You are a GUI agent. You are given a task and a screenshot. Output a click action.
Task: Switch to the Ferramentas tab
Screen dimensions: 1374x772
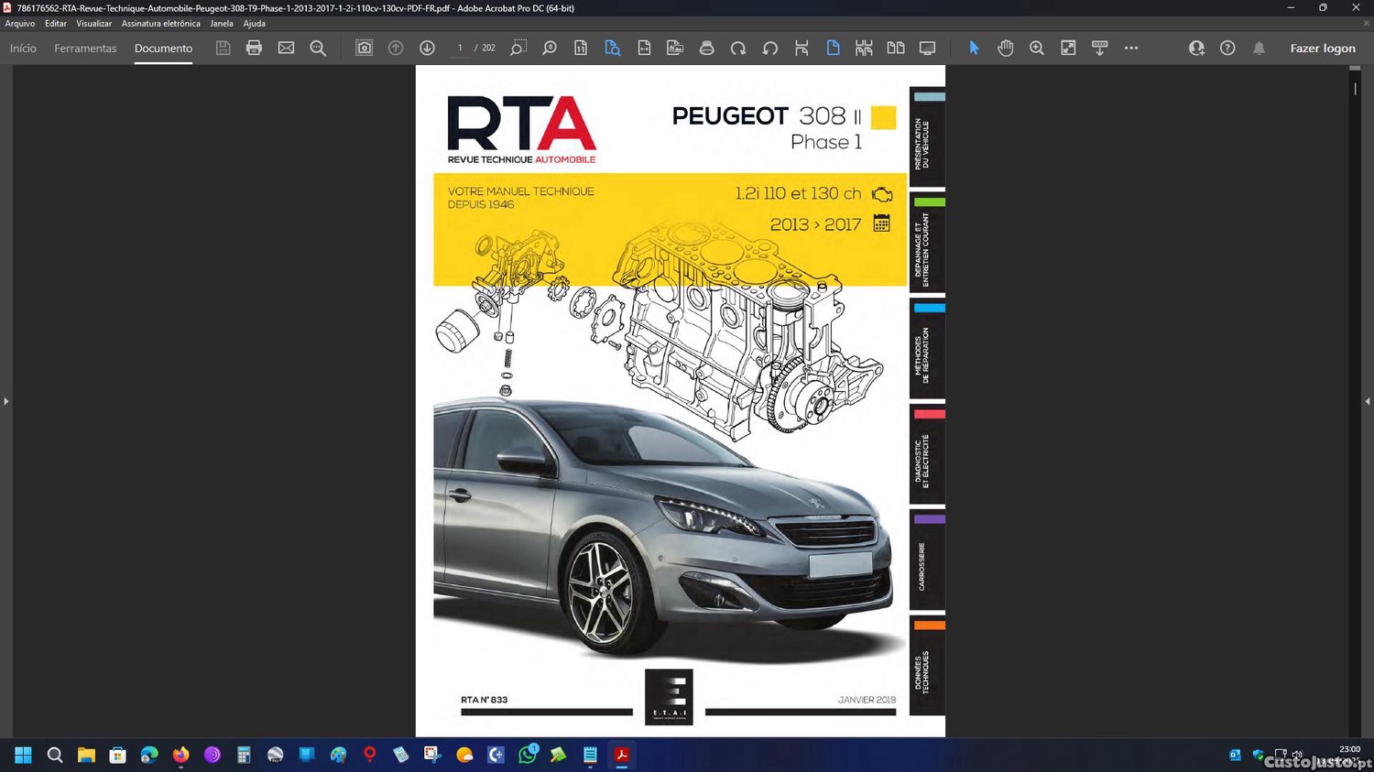pyautogui.click(x=85, y=48)
